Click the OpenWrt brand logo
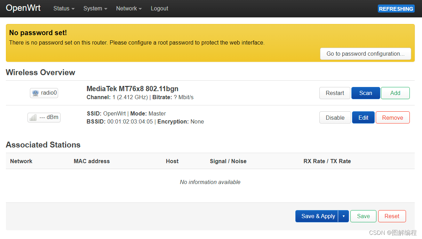 [23, 8]
